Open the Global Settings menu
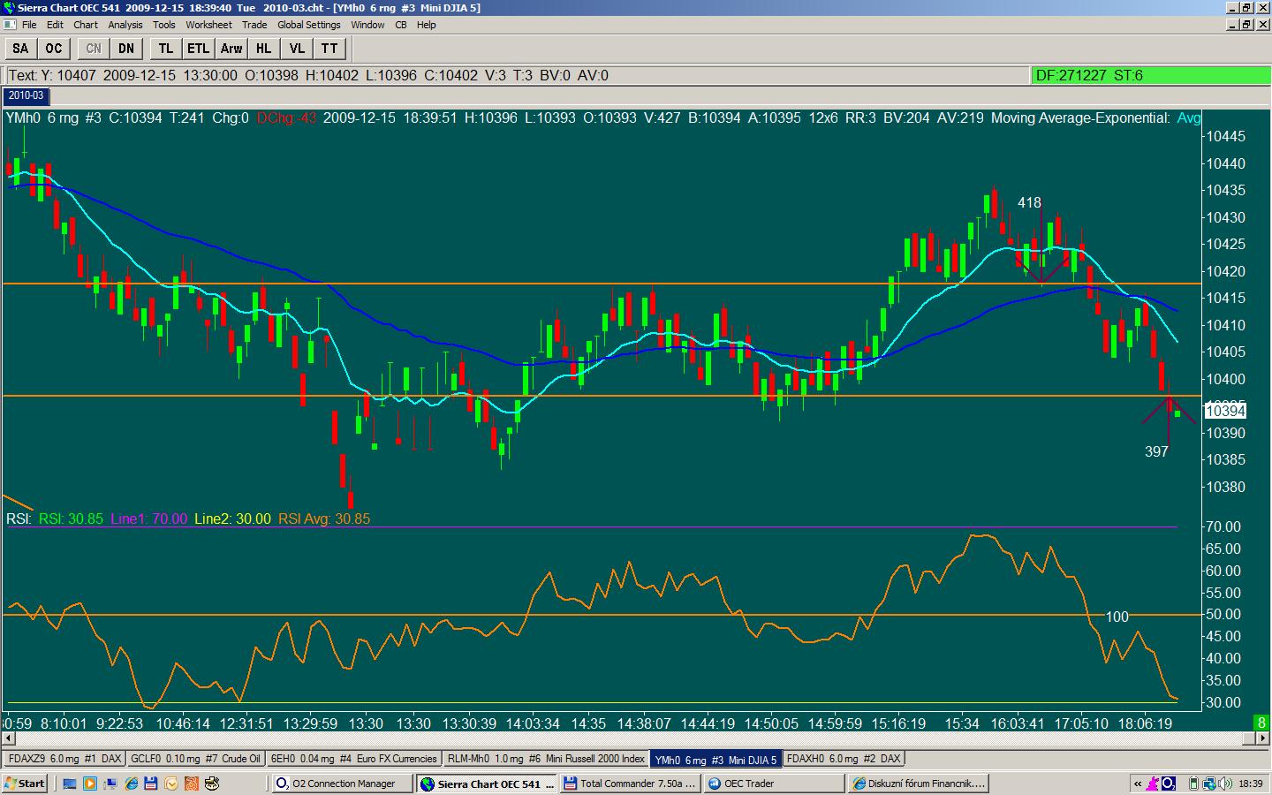Screen dimensions: 1272x795 pyautogui.click(x=308, y=25)
